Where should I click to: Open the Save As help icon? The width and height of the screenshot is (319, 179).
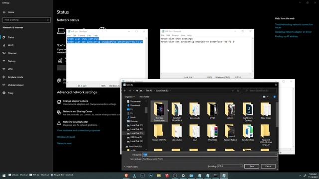(275, 97)
